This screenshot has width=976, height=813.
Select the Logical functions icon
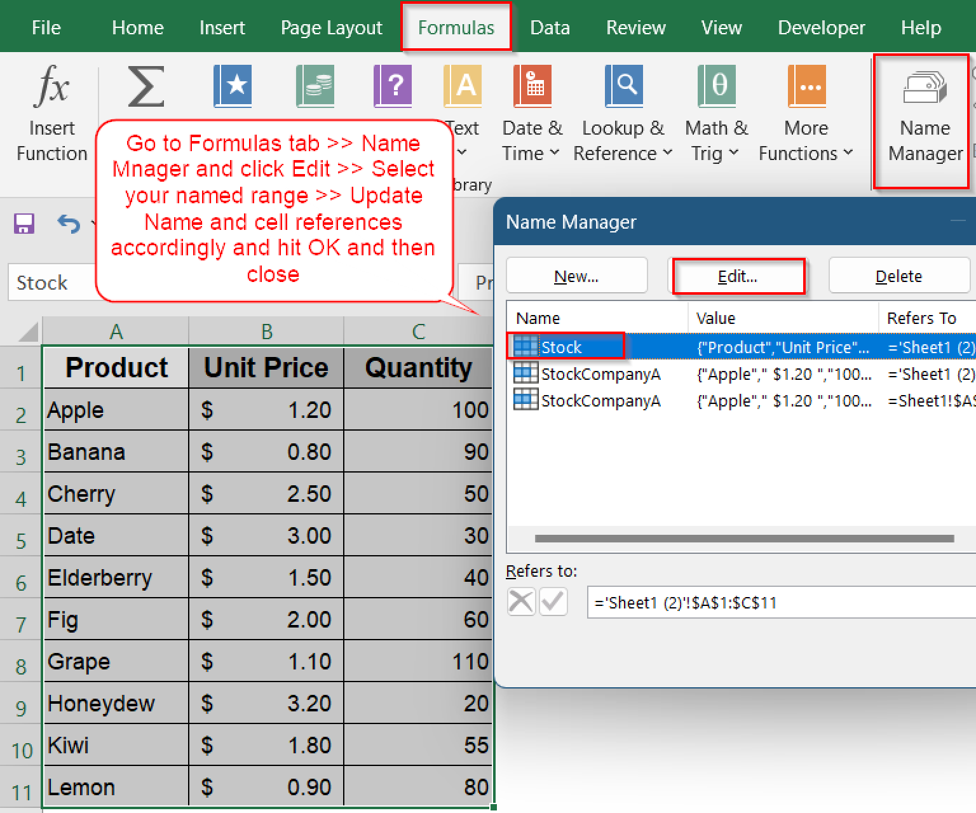pos(393,86)
